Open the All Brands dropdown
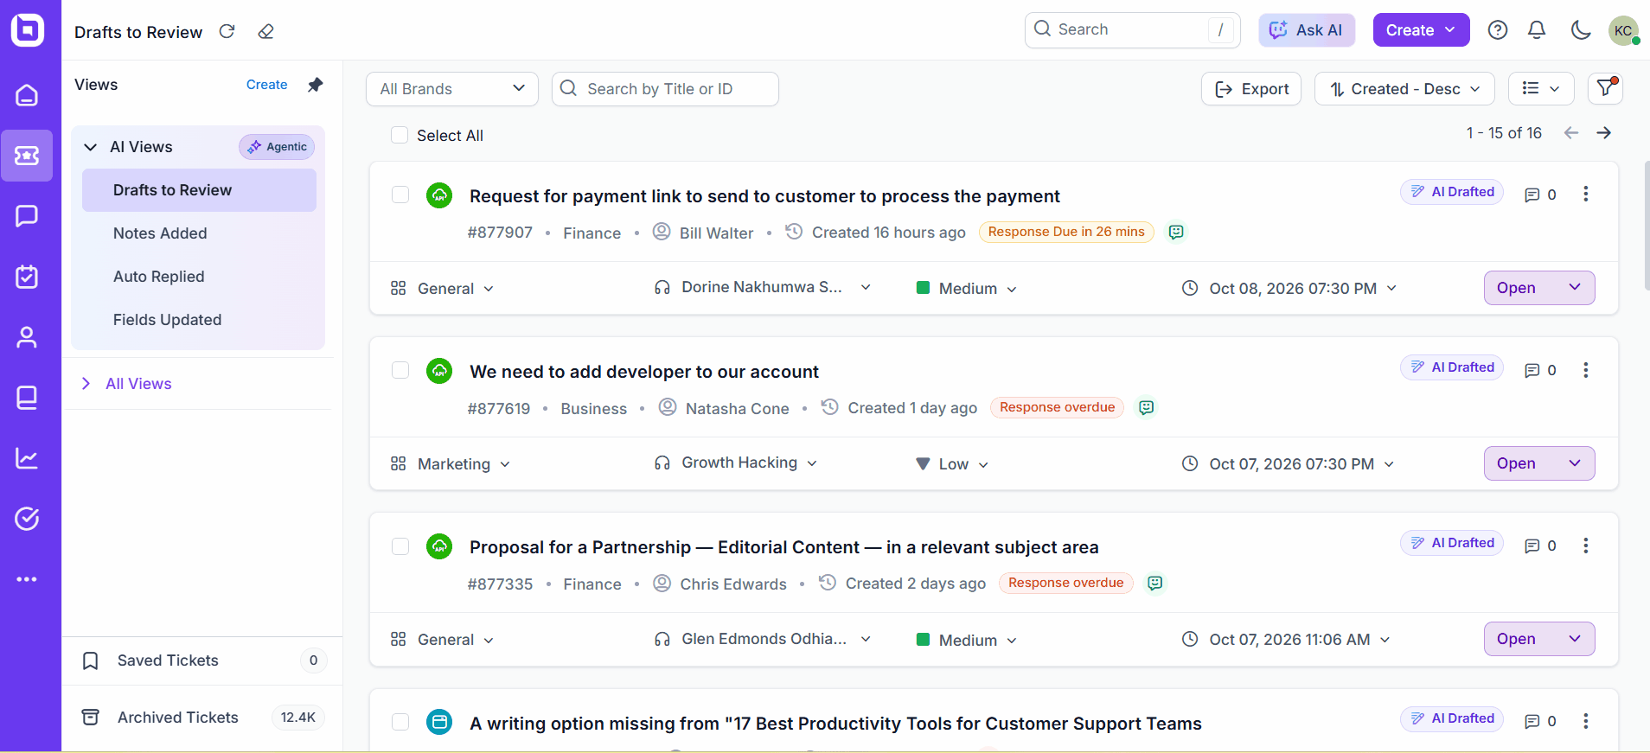The image size is (1650, 753). point(452,89)
